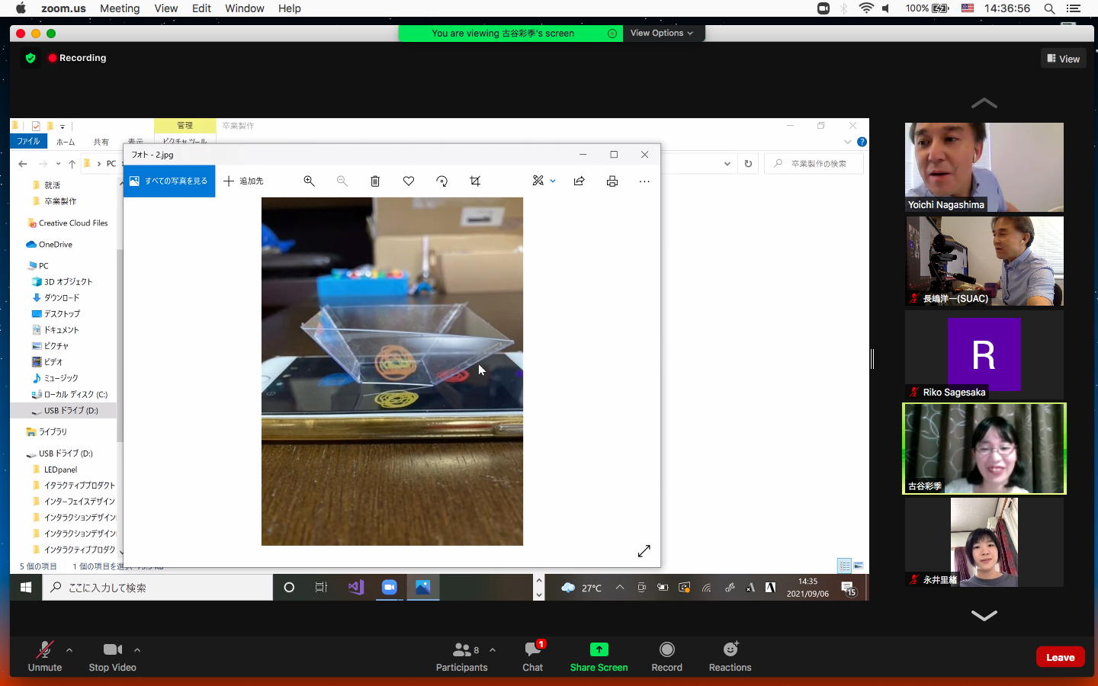1098x686 pixels.
Task: Zoom in on the photo in Photos app
Action: [309, 181]
